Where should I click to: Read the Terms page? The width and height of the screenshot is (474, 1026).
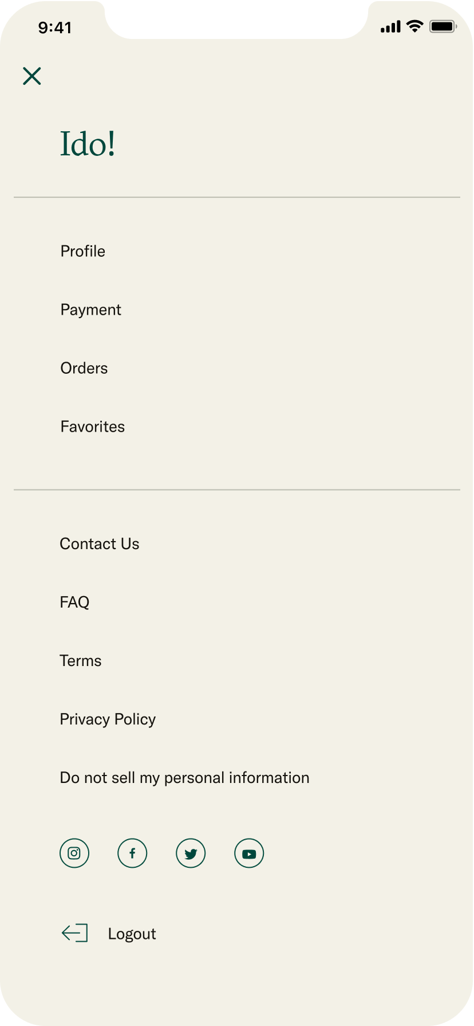[81, 660]
